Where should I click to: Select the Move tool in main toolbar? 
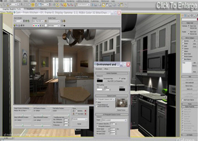[x=33, y=5]
